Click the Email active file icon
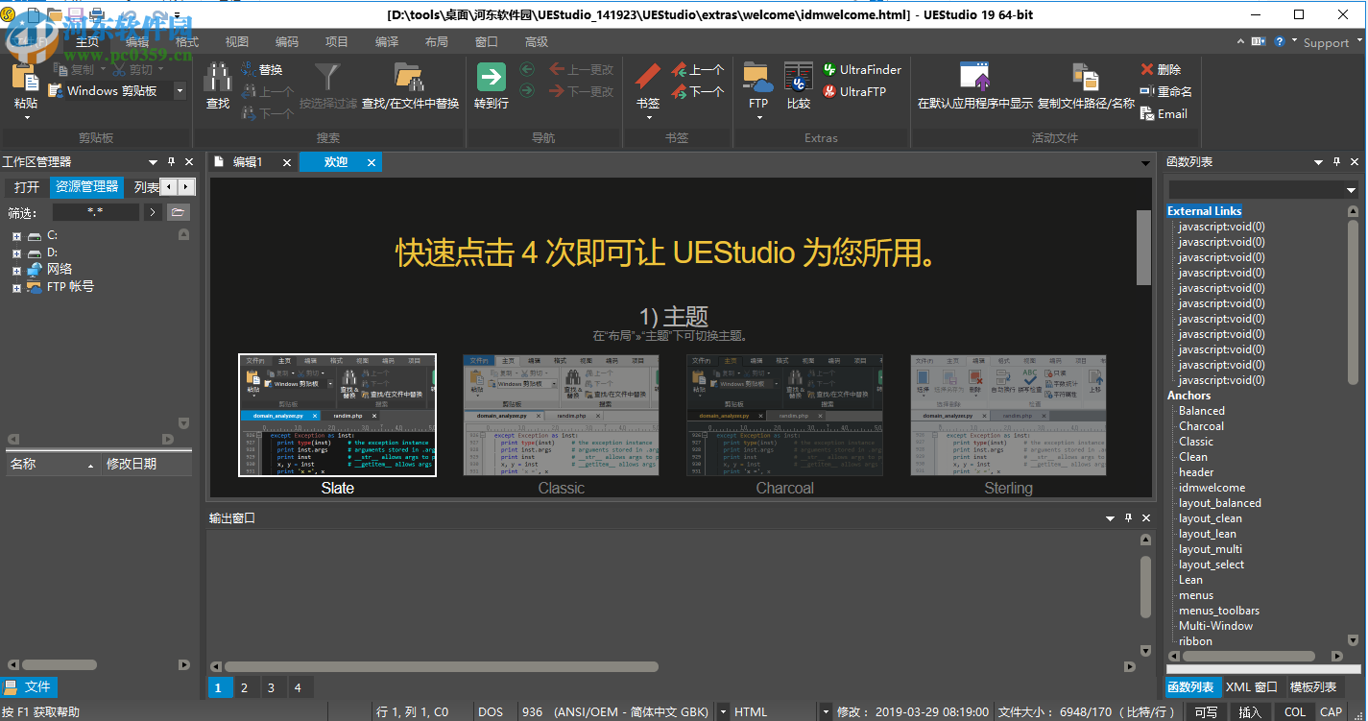The width and height of the screenshot is (1368, 721). pos(1147,114)
